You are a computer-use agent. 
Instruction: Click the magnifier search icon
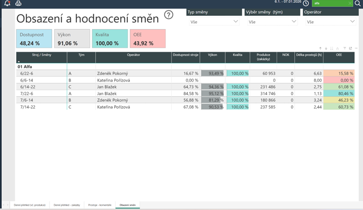click(x=358, y=3)
